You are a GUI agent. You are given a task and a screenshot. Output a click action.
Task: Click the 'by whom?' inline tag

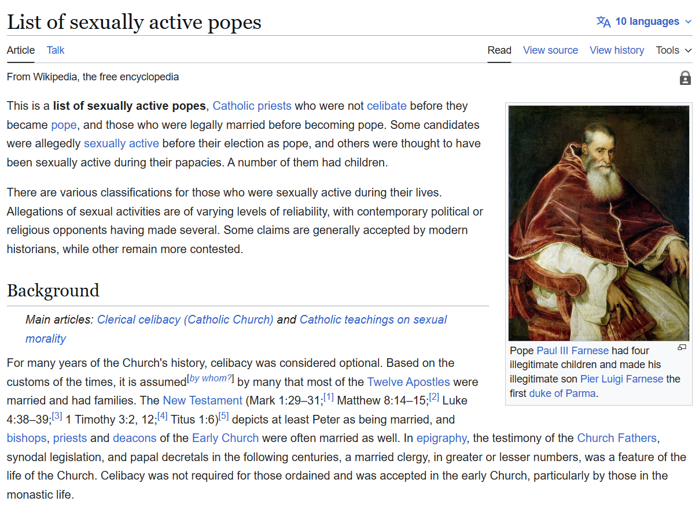click(211, 378)
